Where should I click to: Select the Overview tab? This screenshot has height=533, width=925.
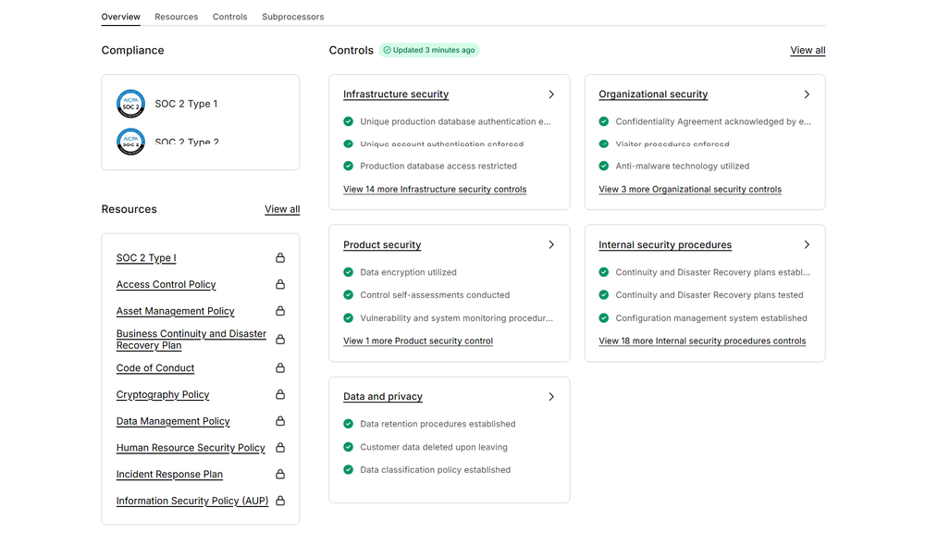pyautogui.click(x=120, y=17)
